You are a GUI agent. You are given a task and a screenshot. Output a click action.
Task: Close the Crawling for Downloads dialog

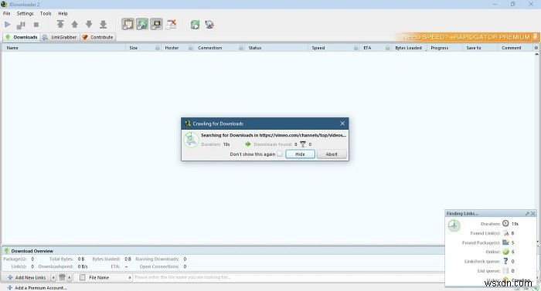(x=342, y=124)
